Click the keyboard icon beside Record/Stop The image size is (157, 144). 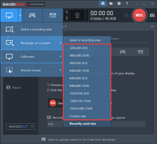(x=49, y=118)
